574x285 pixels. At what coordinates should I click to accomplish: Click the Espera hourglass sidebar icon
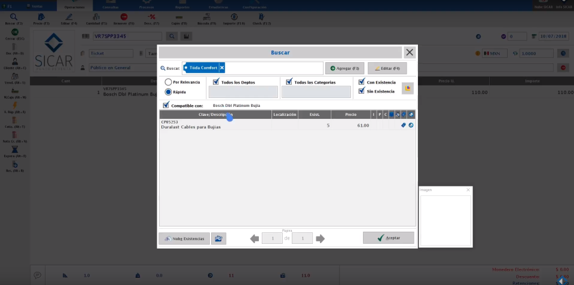pyautogui.click(x=14, y=149)
